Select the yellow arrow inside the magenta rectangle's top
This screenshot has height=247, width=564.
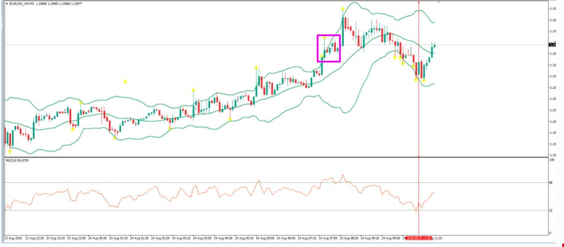[324, 38]
